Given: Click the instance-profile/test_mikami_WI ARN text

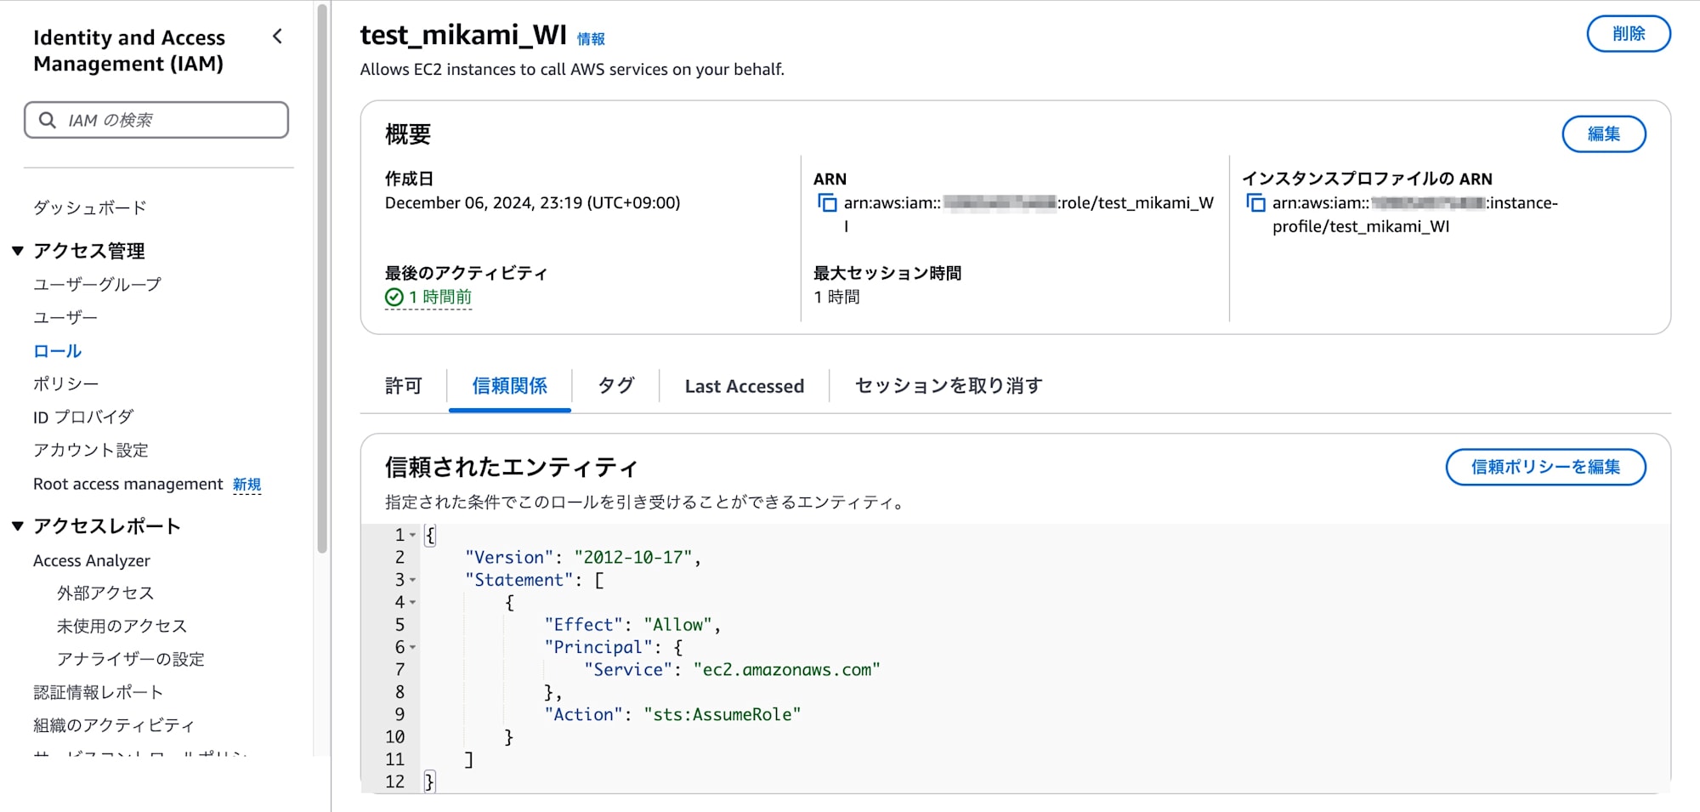Looking at the screenshot, I should 1415,214.
